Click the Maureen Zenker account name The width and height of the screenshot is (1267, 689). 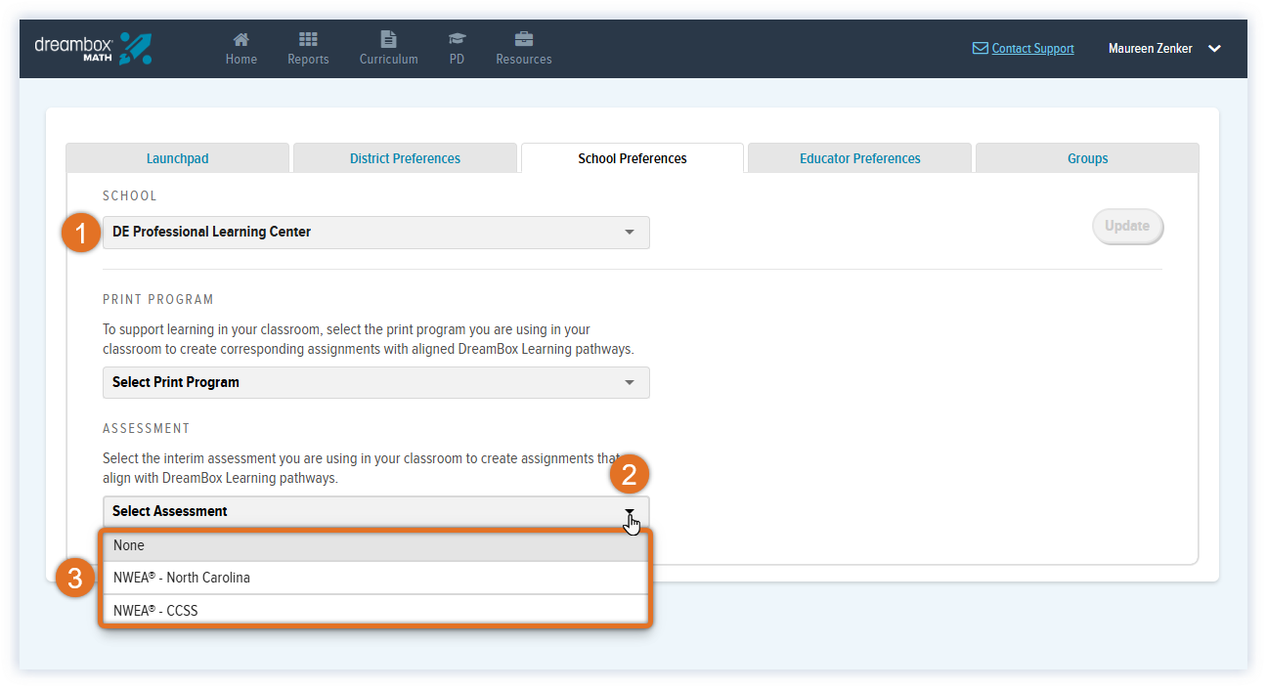(1150, 48)
